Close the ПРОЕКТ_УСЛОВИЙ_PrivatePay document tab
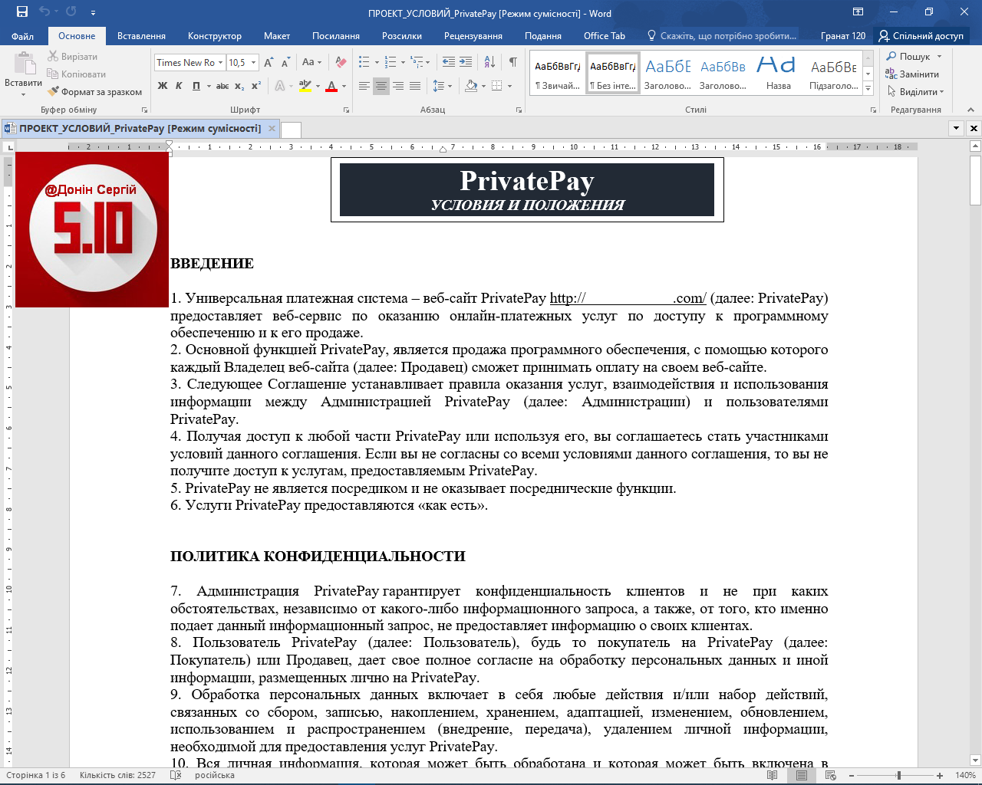Image resolution: width=982 pixels, height=785 pixels. coord(272,128)
